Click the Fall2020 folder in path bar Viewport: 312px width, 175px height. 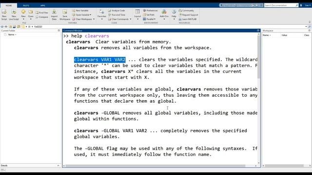coord(38,27)
